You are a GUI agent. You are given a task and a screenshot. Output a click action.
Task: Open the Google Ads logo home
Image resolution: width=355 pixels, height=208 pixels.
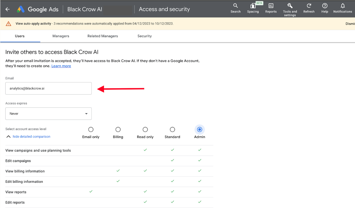click(x=38, y=9)
